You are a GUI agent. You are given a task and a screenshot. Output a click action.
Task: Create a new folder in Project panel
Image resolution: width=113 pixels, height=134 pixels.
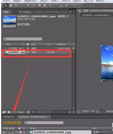[9, 112]
